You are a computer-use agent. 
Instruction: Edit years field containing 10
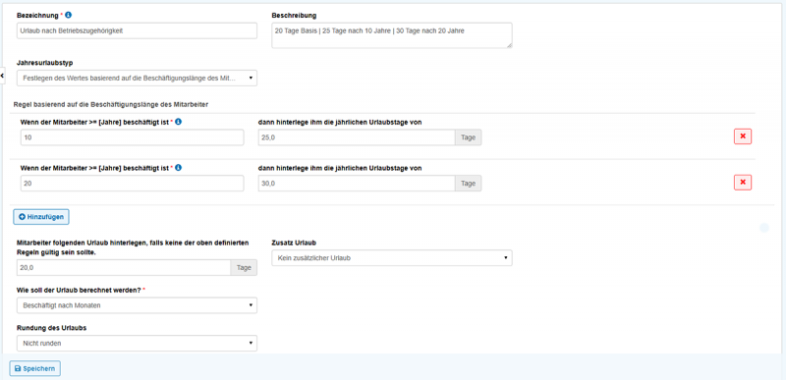pos(133,137)
